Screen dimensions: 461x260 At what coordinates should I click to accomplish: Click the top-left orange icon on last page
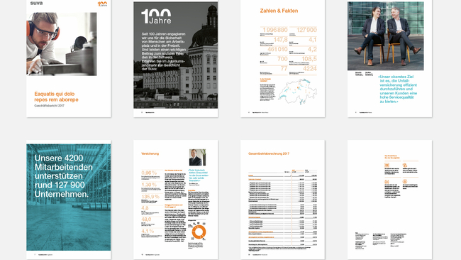pyautogui.click(x=387, y=166)
